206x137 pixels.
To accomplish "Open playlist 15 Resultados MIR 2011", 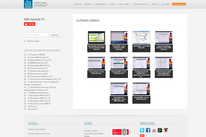I will point(39,98).
